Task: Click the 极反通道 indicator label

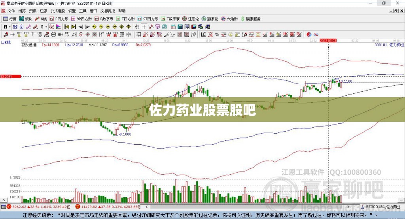Action: click(29, 45)
